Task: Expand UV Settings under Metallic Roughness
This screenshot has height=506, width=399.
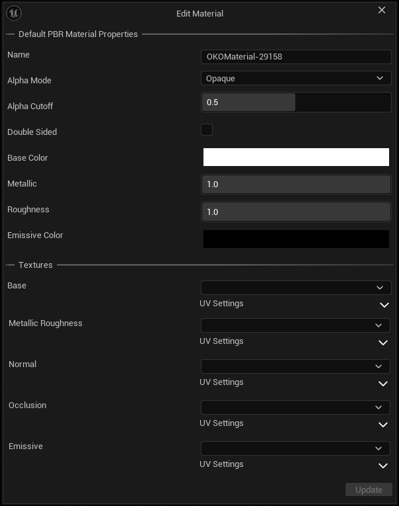Action: coord(383,343)
